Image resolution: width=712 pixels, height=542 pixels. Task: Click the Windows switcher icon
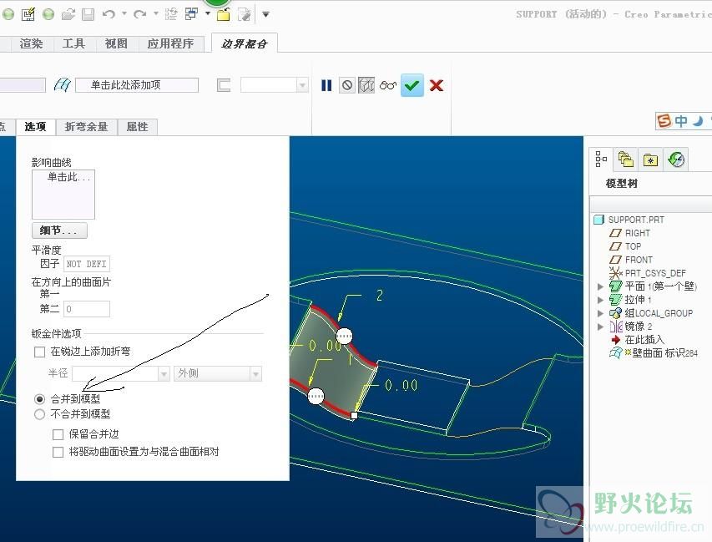(x=192, y=14)
